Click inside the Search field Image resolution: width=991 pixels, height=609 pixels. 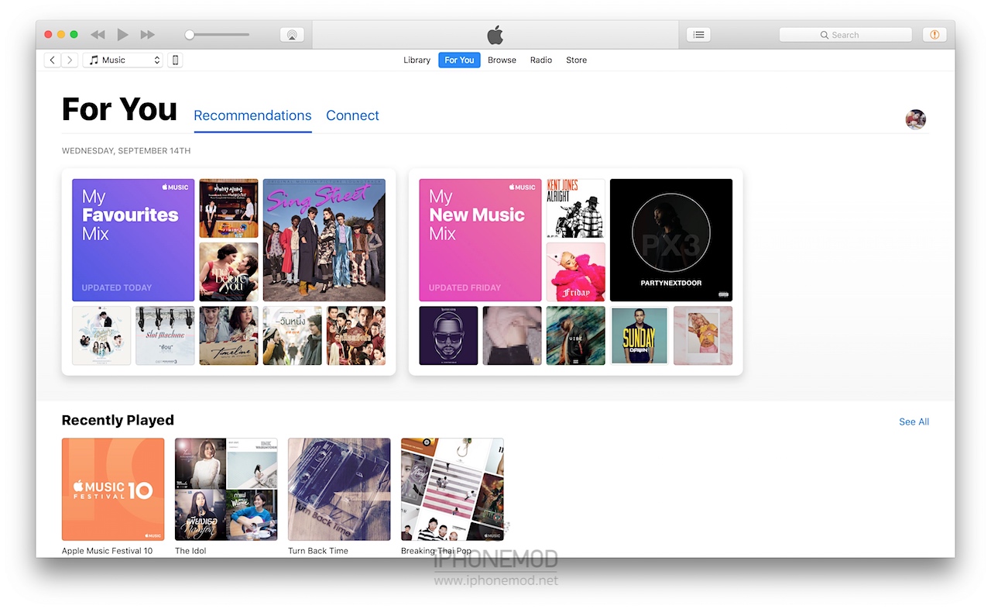coord(845,35)
